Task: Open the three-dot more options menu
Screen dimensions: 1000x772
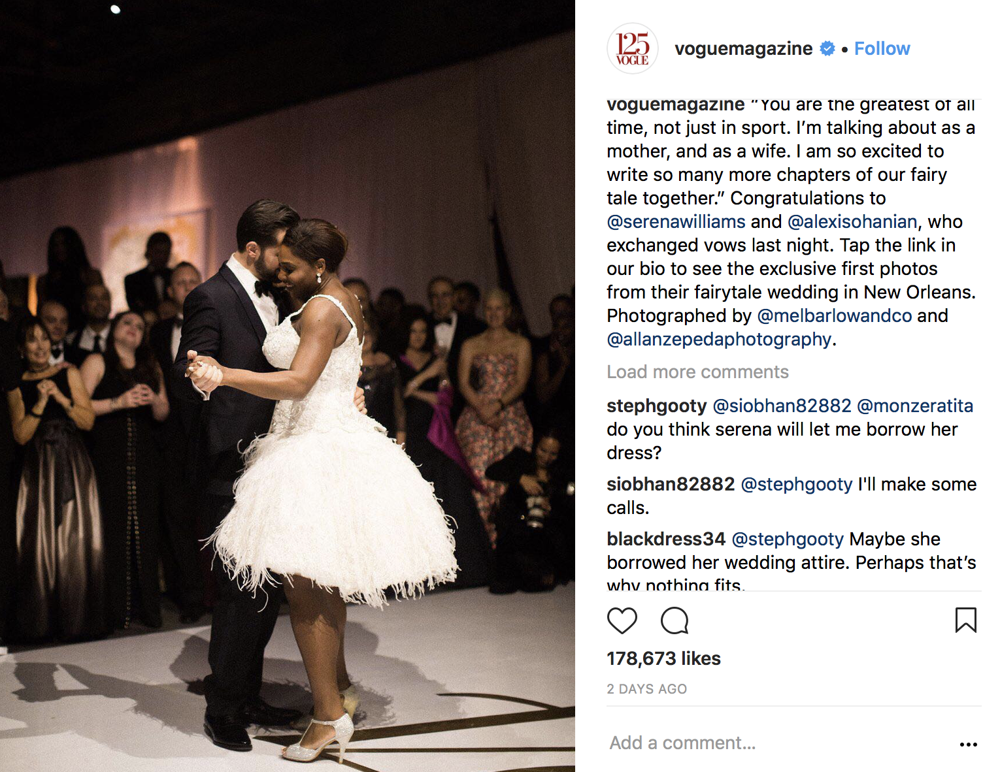Action: click(x=968, y=744)
